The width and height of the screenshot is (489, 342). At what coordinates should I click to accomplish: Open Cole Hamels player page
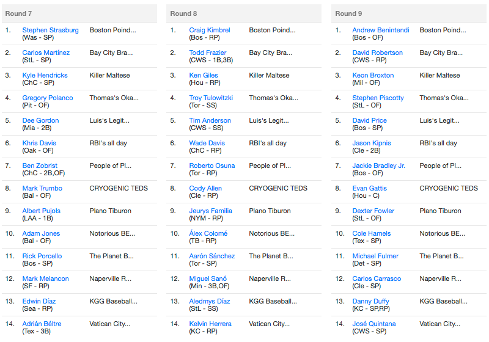[372, 233]
